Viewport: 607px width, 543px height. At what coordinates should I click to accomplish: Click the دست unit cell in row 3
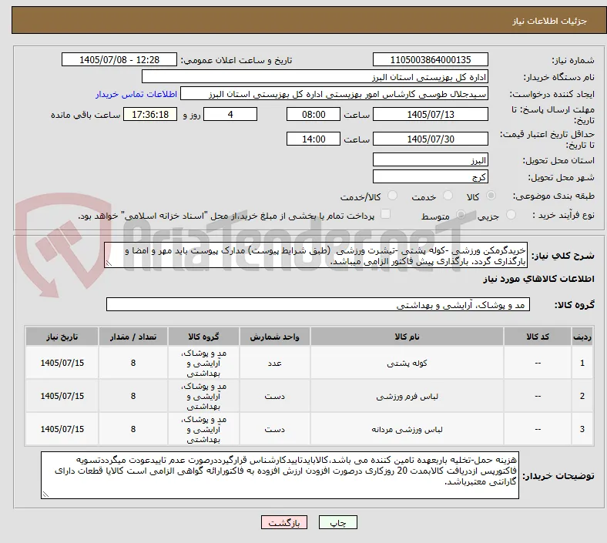(x=274, y=429)
